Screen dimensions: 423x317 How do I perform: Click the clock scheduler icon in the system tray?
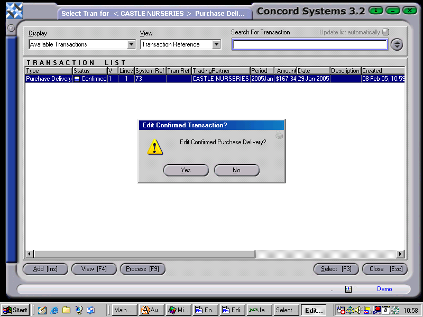tap(341, 311)
